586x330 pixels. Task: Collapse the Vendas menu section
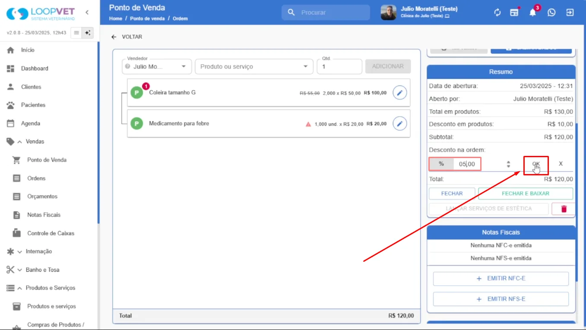tap(31, 142)
